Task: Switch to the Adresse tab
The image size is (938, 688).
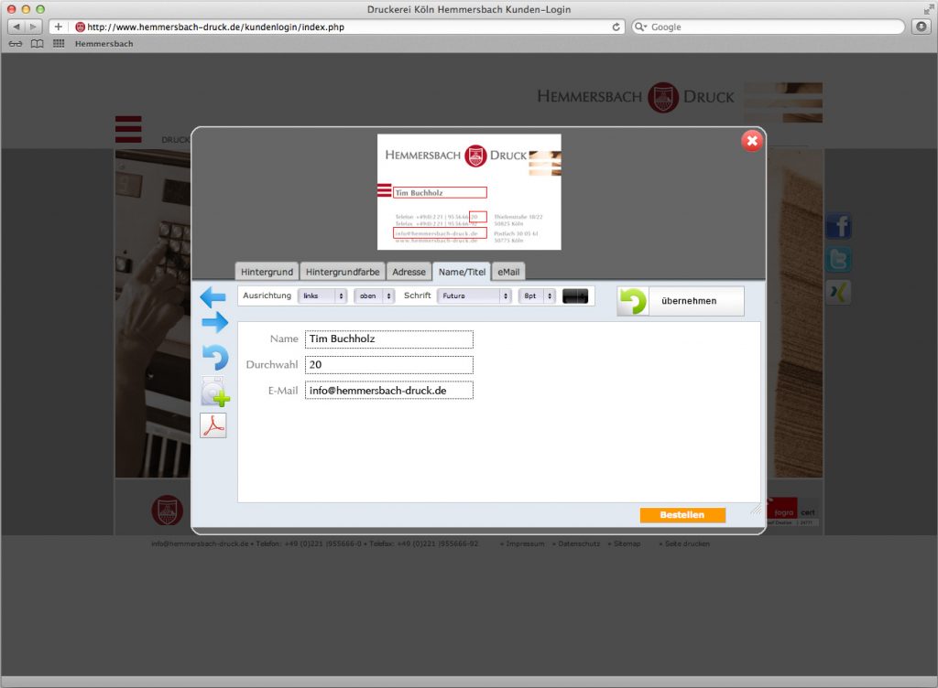Action: [408, 272]
